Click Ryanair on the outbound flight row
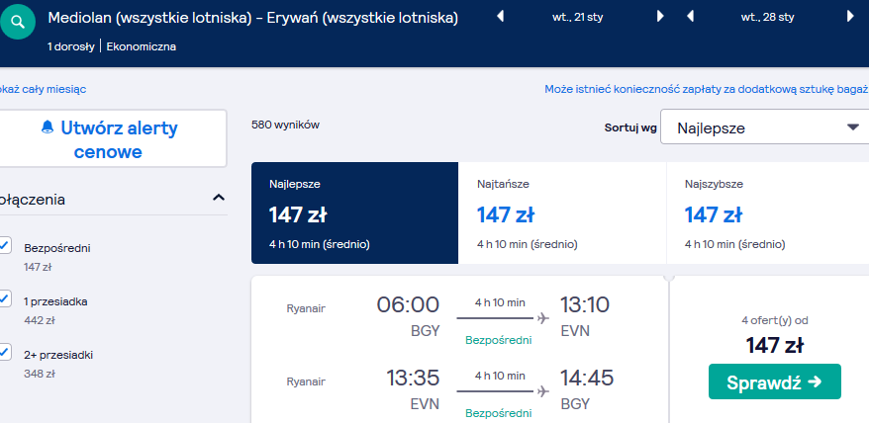Screen dimensions: 869x423 [306, 309]
